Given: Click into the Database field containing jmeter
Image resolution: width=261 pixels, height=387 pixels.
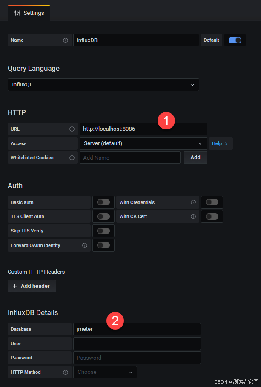Looking at the screenshot, I should pyautogui.click(x=137, y=329).
